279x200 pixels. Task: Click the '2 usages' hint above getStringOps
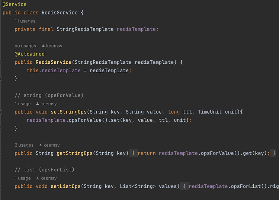tap(24, 145)
